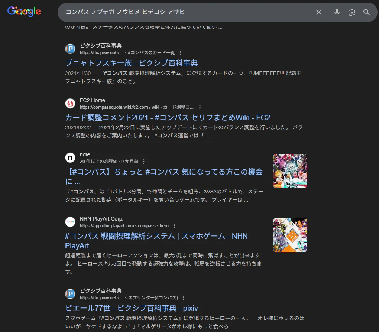This screenshot has height=332, width=379.
Task: Open プニャトフスキー一族 - ピクシブ百科事典 link
Action: tap(132, 63)
